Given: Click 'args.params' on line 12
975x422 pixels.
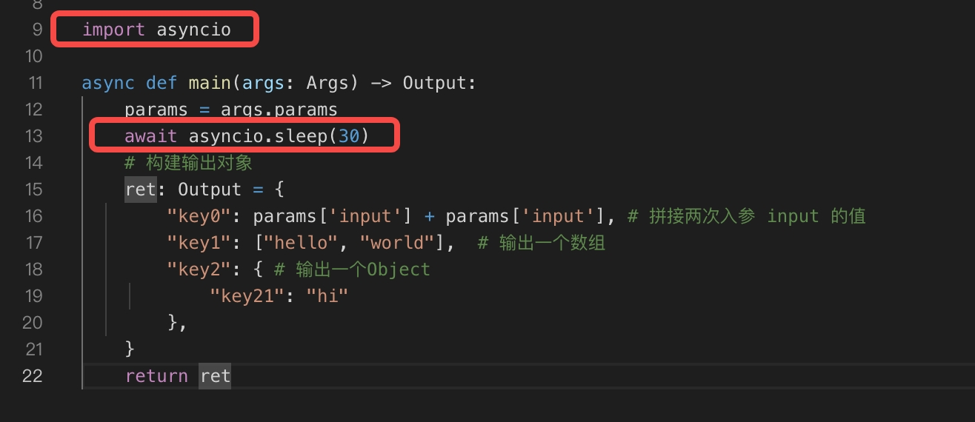Looking at the screenshot, I should tap(279, 110).
